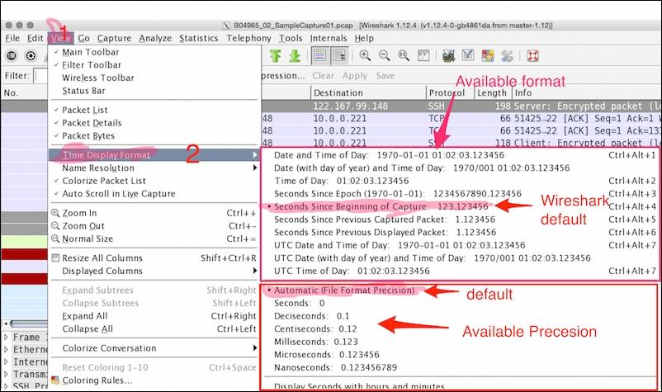Click the zoom in magnifier toolbar icon
The width and height of the screenshot is (662, 392).
(362, 56)
